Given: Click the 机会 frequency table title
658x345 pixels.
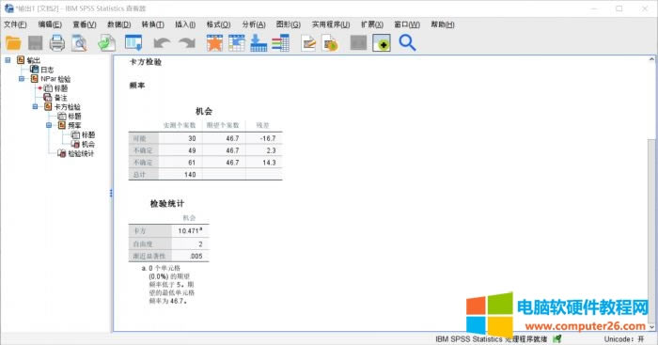Looking at the screenshot, I should 204,111.
